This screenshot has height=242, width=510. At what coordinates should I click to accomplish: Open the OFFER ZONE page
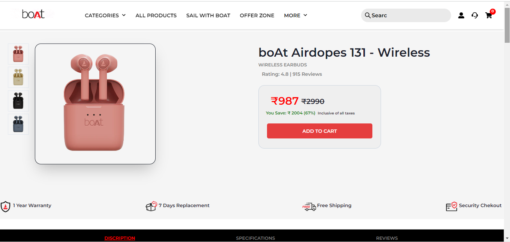click(x=257, y=15)
